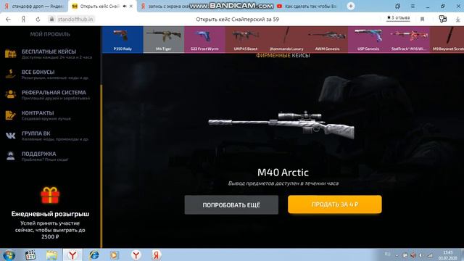The width and height of the screenshot is (464, 261).
Task: Bookmark the page with the bookmark icon
Action: coord(422,20)
